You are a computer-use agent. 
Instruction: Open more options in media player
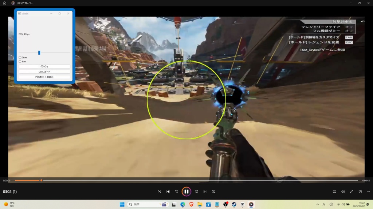pyautogui.click(x=369, y=192)
